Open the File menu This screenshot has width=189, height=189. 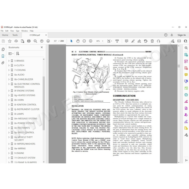[2, 31]
